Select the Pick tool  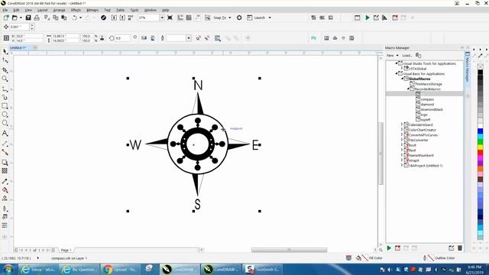[x=5, y=52]
